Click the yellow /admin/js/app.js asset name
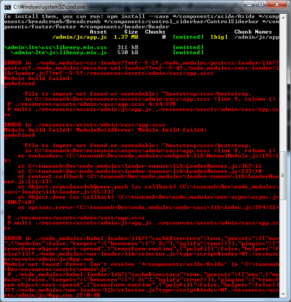Viewport: 291px width, 302px height. (x=80, y=37)
